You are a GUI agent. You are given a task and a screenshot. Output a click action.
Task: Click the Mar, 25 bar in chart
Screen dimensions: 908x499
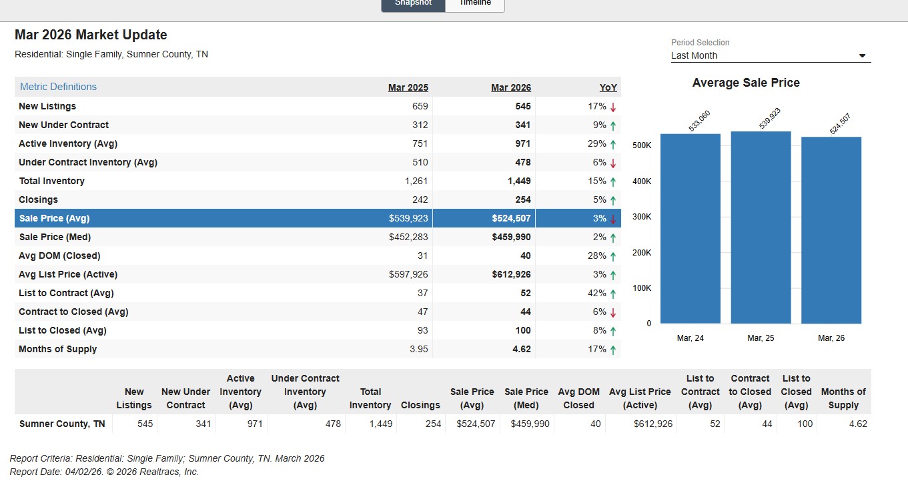click(761, 227)
